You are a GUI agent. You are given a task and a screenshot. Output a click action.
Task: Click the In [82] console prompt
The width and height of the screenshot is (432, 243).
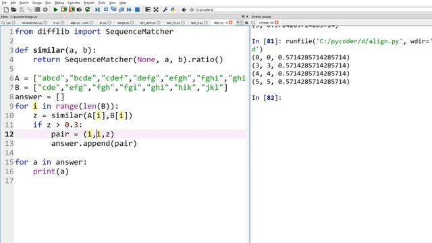coord(267,98)
